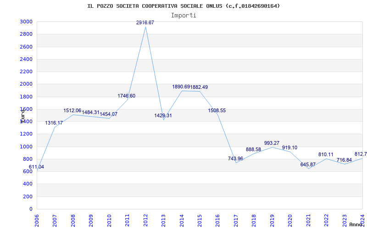Click the 2020 x-axis year label
Screen dimensions: 367x229
(x=290, y=221)
